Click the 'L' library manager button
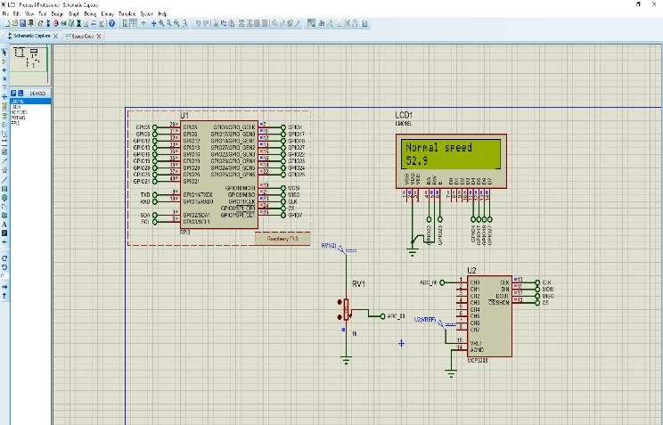Screen dimensions: 663x425 click(21, 93)
